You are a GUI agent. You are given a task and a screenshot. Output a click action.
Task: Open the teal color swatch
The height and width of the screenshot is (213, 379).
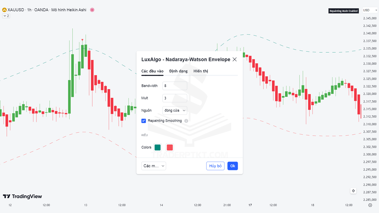point(158,147)
